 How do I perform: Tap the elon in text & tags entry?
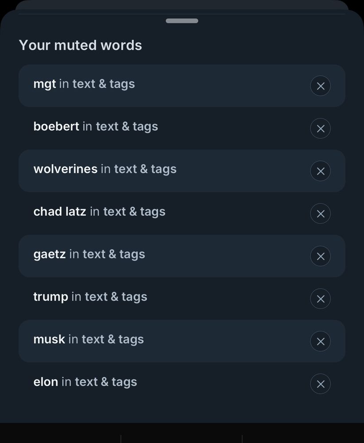coord(85,382)
